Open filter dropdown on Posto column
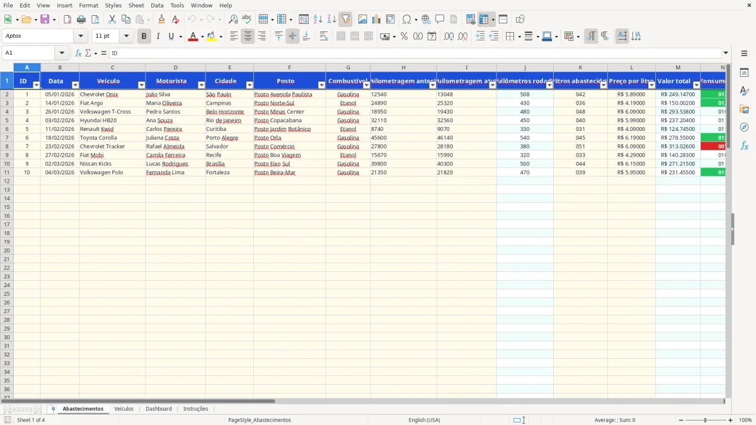The height and width of the screenshot is (425, 756). (321, 84)
